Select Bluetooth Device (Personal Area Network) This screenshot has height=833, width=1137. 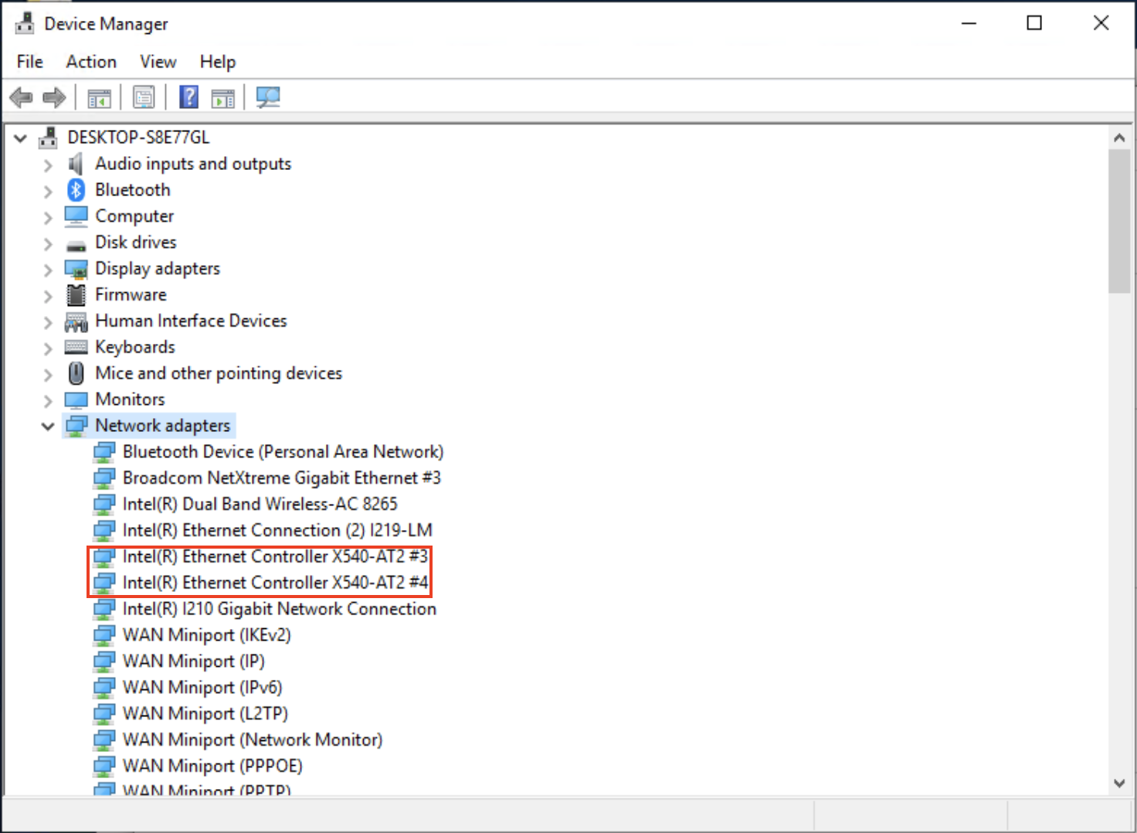tap(283, 452)
